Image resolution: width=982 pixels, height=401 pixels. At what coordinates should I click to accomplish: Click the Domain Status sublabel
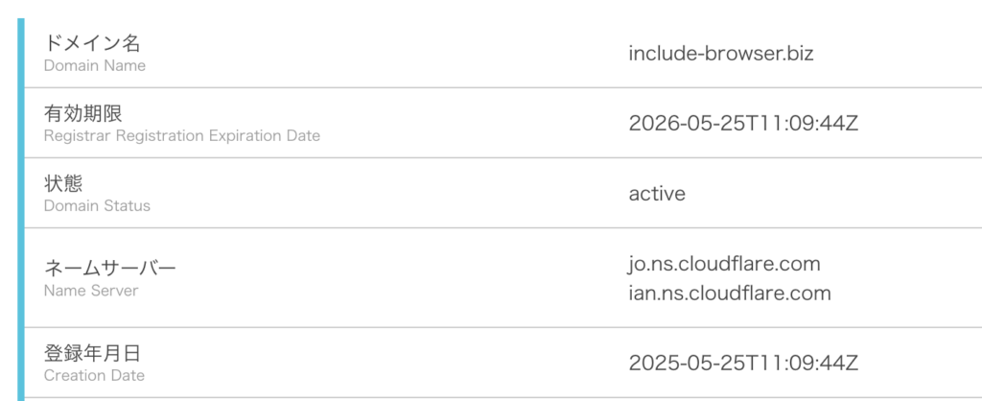pos(97,205)
